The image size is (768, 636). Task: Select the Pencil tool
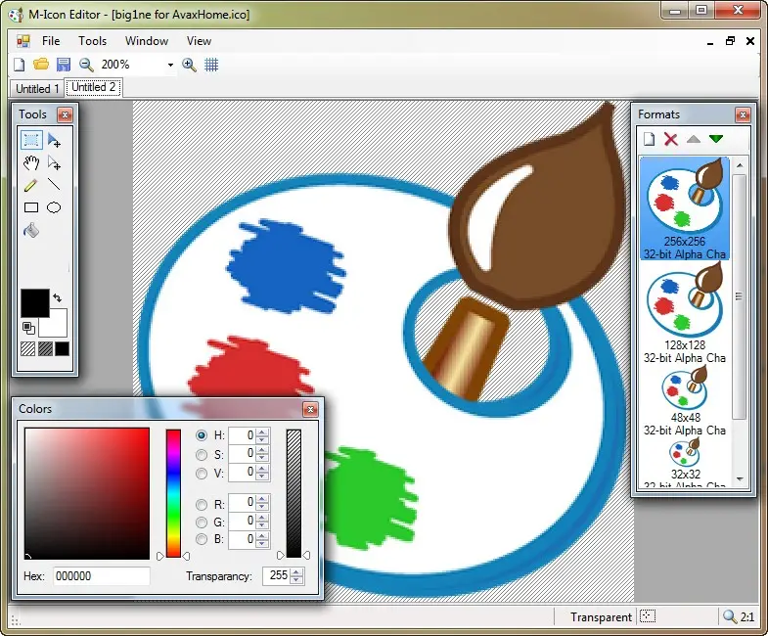tap(30, 185)
